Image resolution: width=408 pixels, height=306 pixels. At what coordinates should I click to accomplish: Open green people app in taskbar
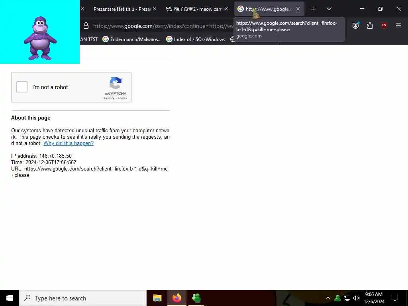click(196, 298)
